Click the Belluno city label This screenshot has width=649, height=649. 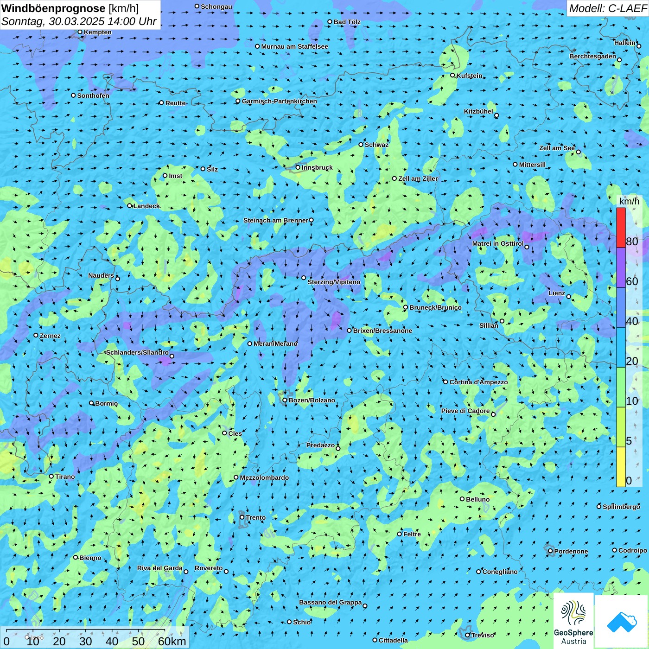point(477,499)
